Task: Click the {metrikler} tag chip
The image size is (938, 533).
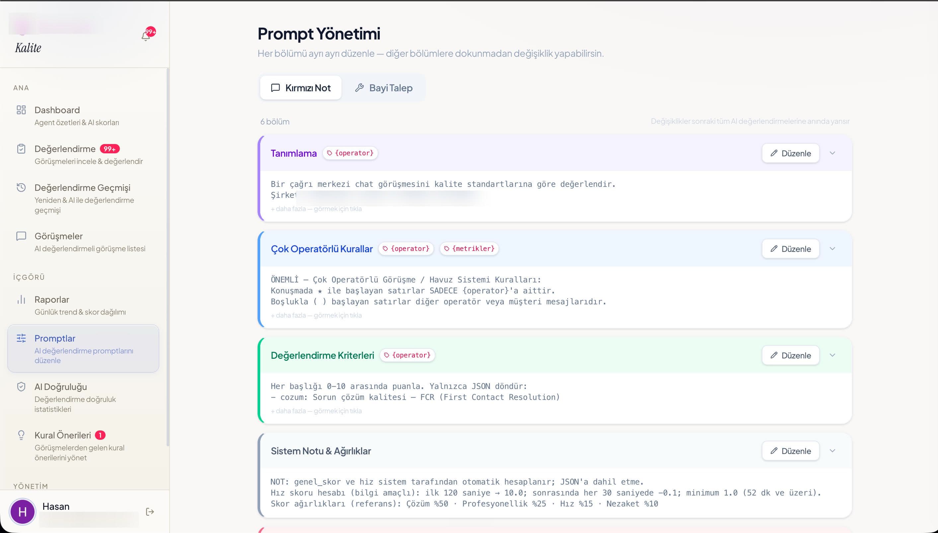Action: tap(469, 249)
